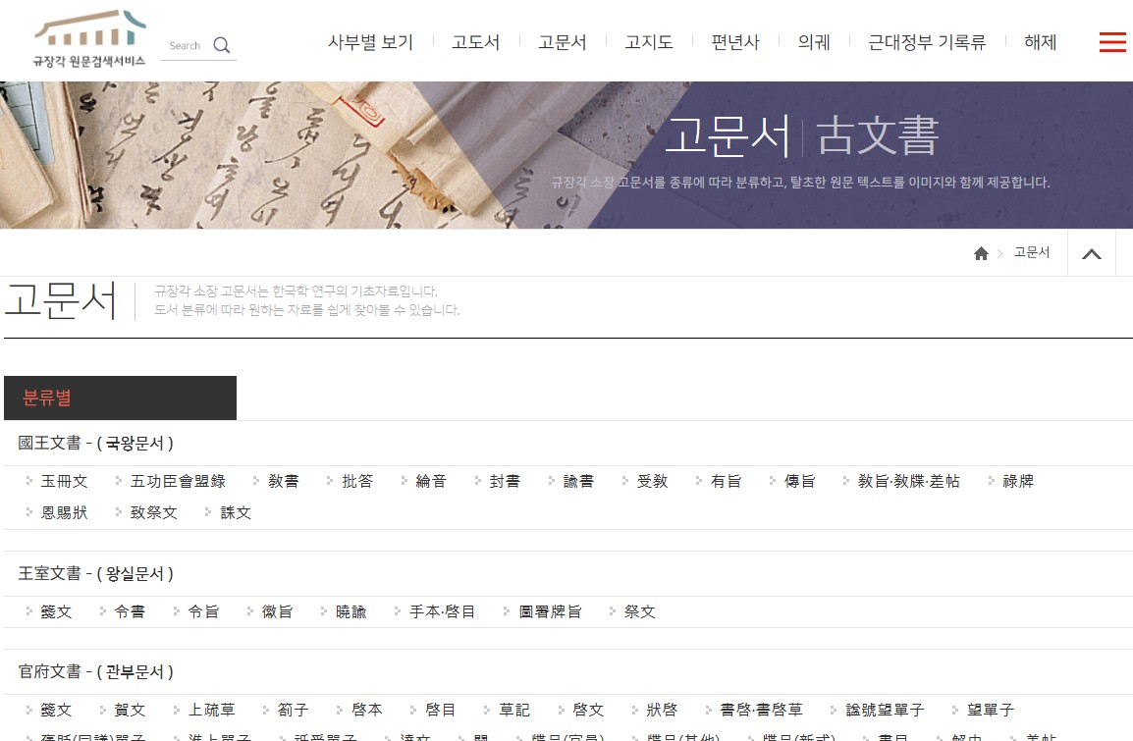Click the 敎旨·敎牒·差帖 link
The height and width of the screenshot is (741, 1133).
[x=908, y=481]
